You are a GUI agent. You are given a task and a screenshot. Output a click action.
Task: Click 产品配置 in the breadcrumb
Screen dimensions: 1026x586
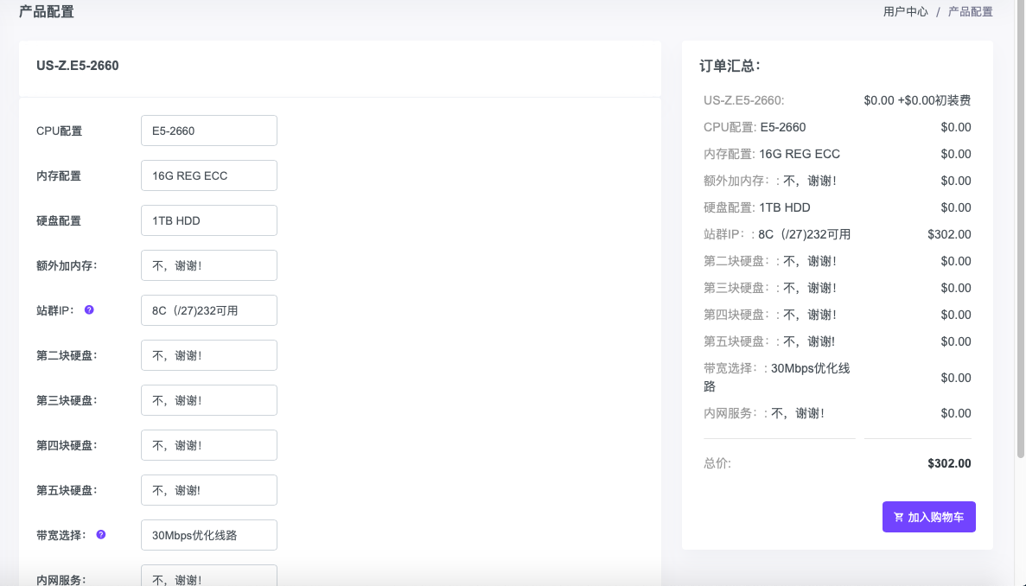pyautogui.click(x=970, y=12)
